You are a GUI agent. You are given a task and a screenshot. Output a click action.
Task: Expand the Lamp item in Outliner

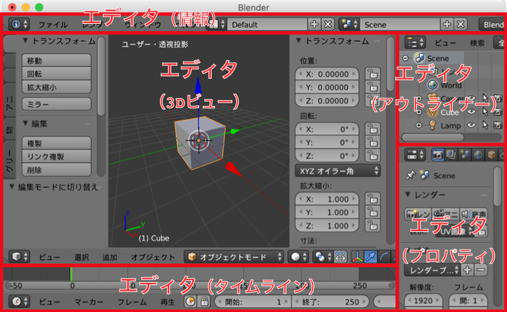(419, 125)
